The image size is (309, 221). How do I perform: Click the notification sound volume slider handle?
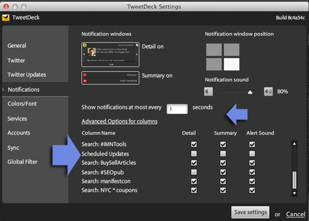[x=250, y=92]
